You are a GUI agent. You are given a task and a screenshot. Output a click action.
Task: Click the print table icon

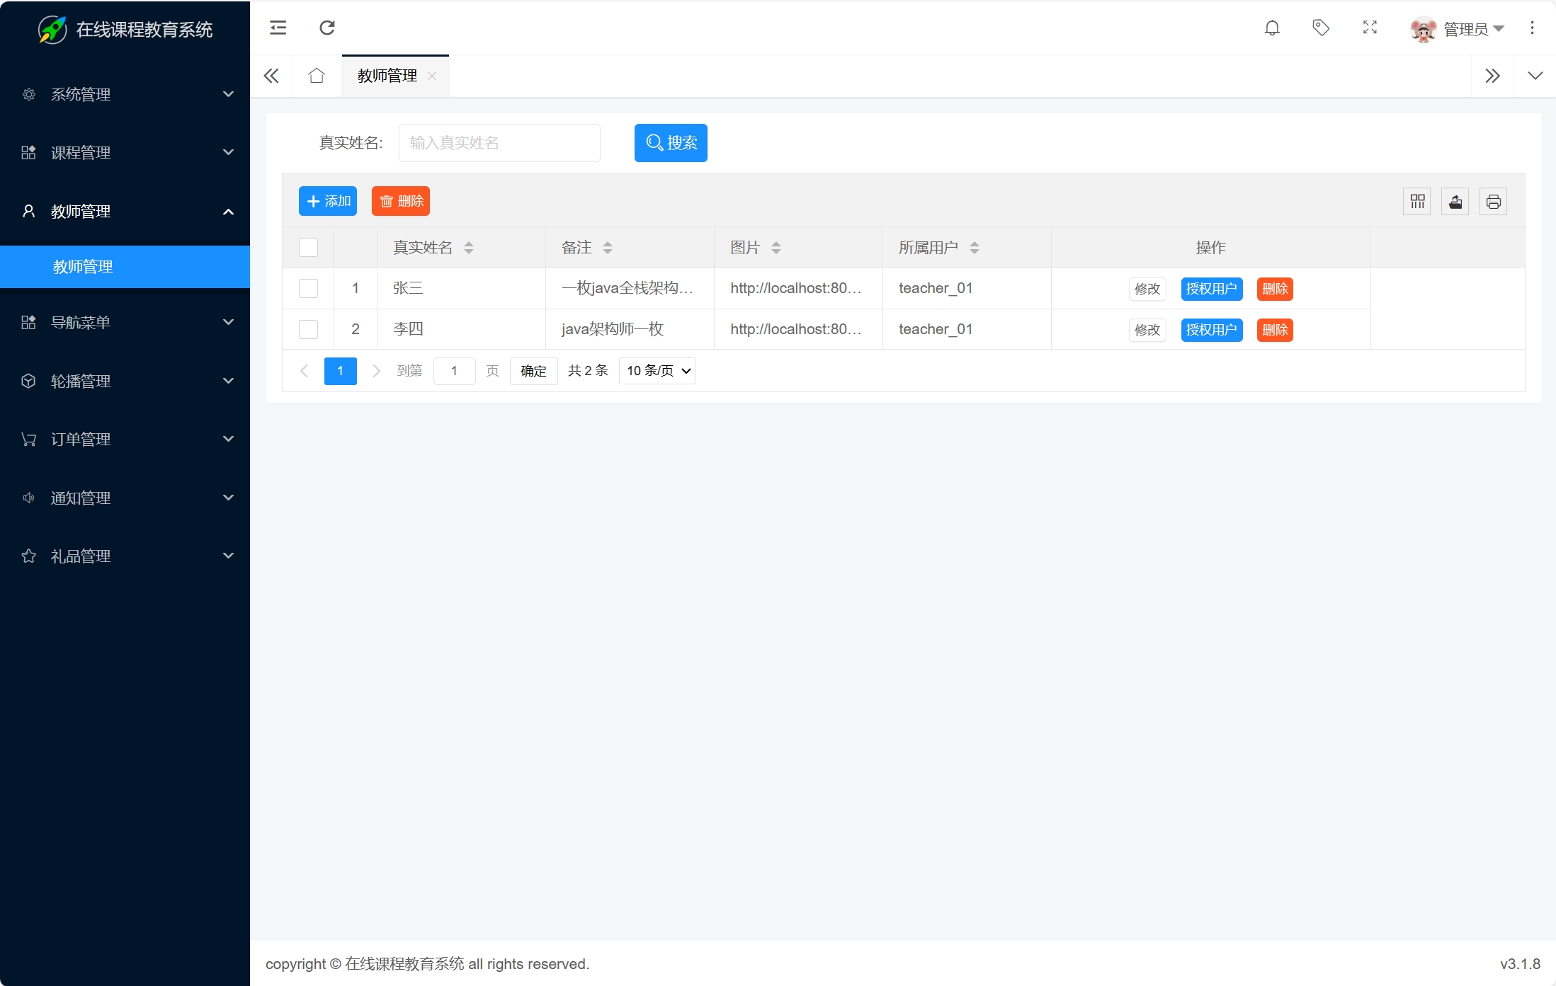(1493, 202)
